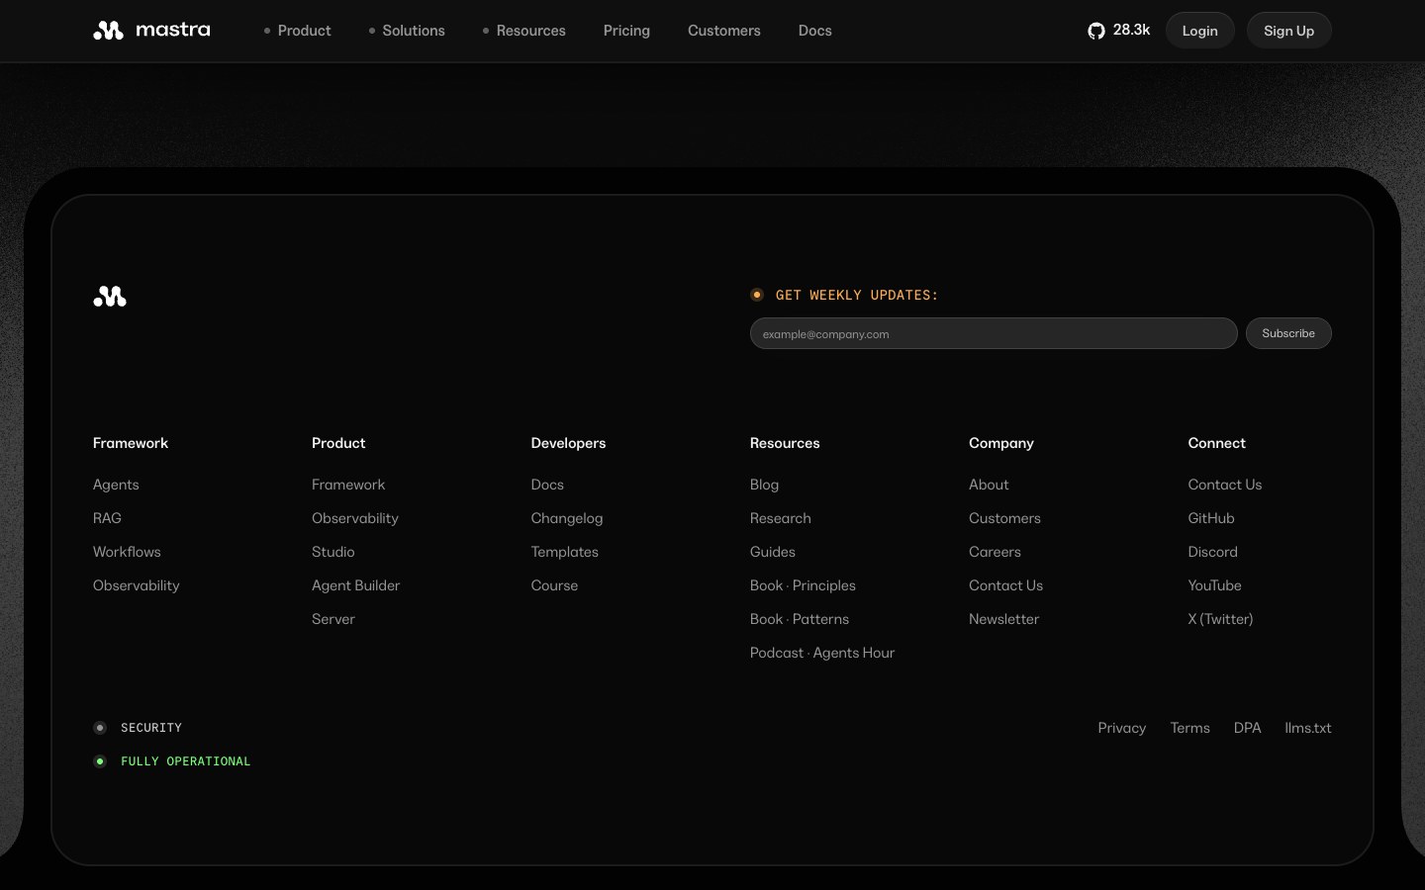Open Docs in the top navigation

[815, 31]
